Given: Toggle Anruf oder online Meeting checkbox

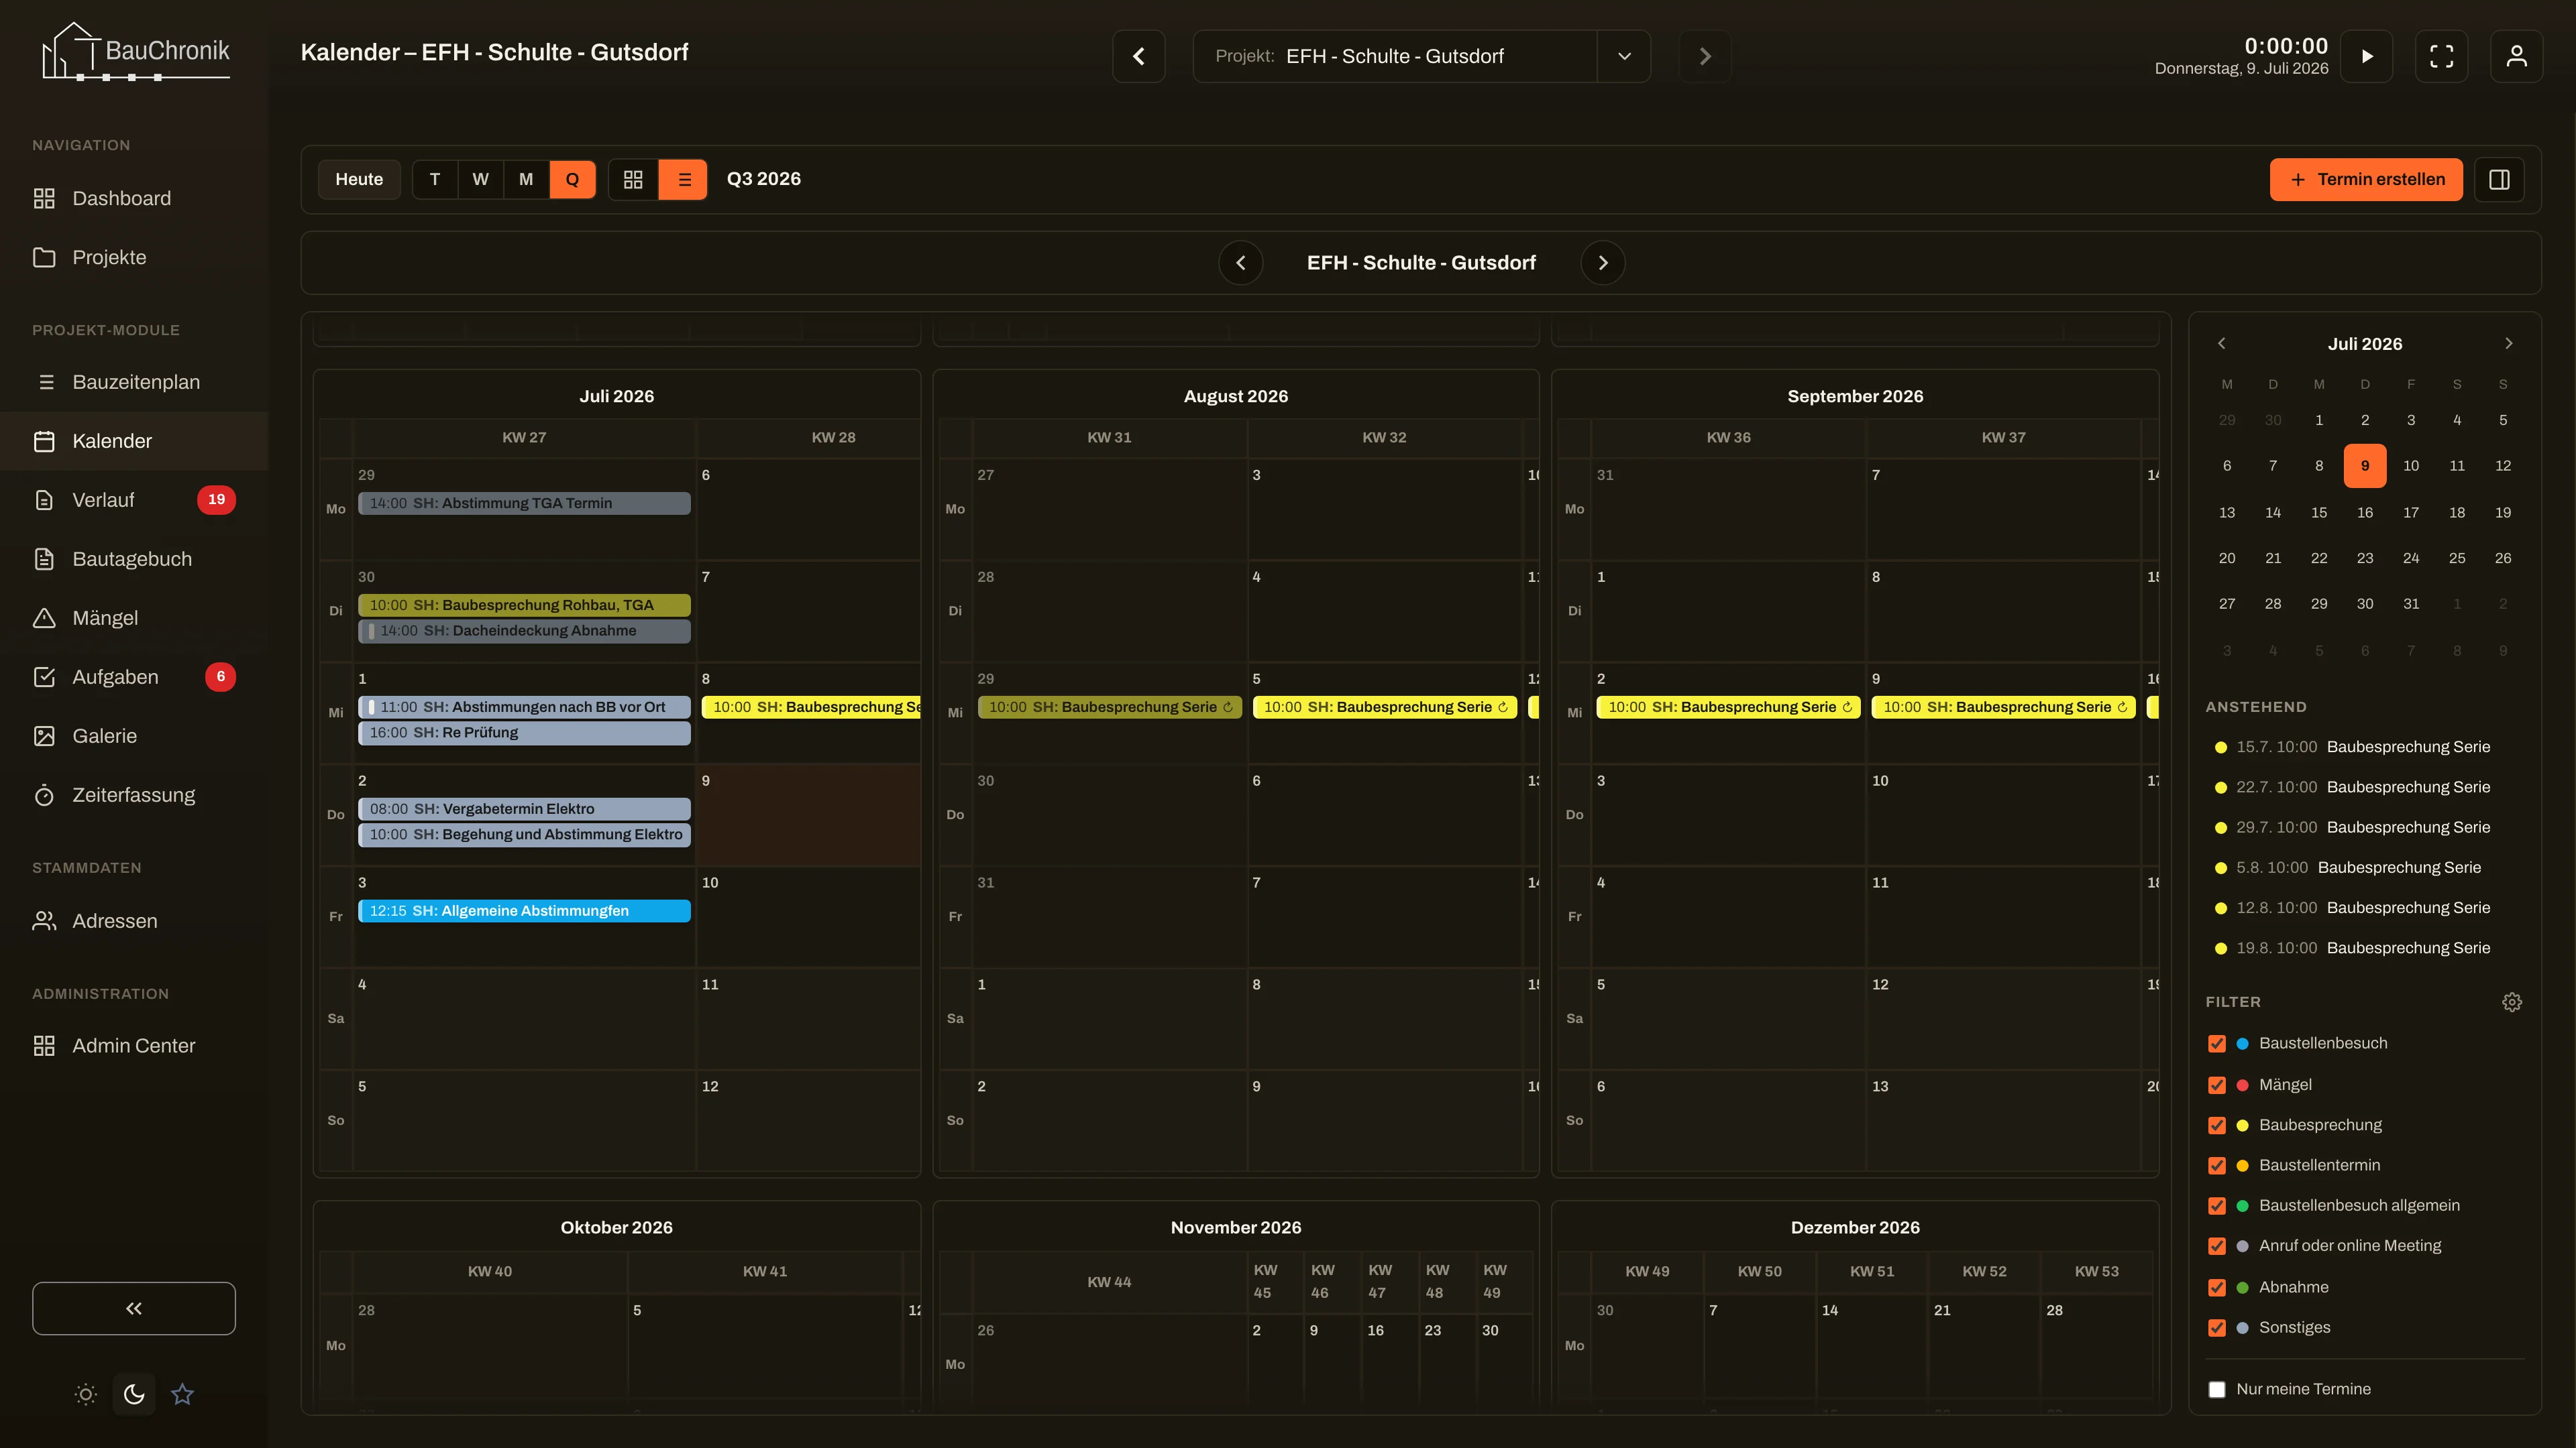Looking at the screenshot, I should pos(2217,1246).
